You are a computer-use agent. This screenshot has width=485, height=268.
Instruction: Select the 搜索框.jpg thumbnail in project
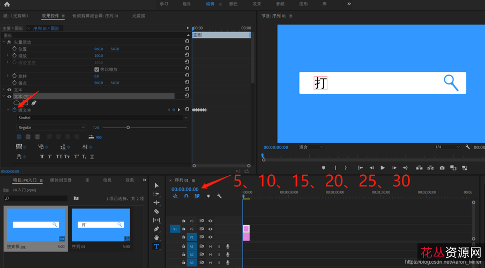pos(35,224)
